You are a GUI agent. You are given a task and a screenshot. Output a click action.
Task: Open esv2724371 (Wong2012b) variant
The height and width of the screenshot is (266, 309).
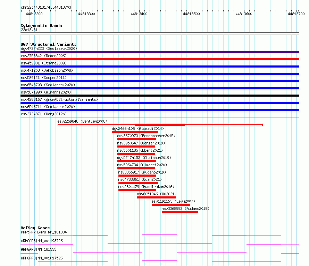tap(44, 114)
